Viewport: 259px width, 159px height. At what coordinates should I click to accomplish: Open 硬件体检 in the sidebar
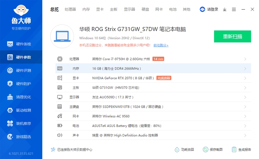[x=21, y=44]
